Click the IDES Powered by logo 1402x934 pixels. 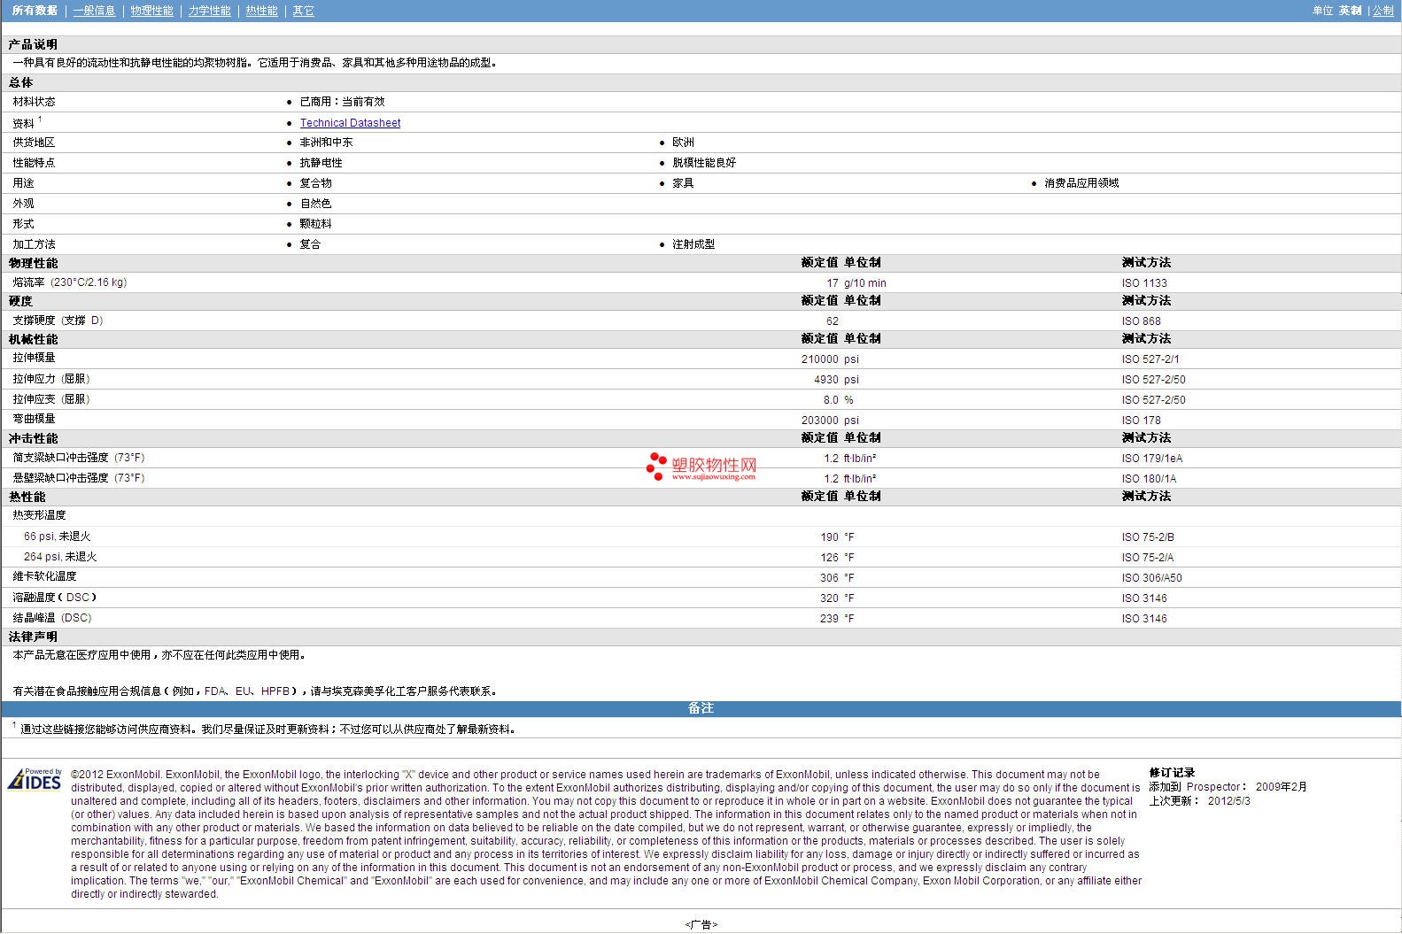tap(35, 779)
